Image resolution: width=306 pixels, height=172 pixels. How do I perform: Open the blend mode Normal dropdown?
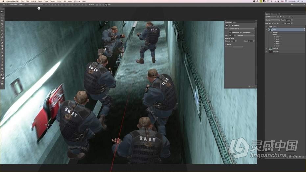click(x=273, y=20)
